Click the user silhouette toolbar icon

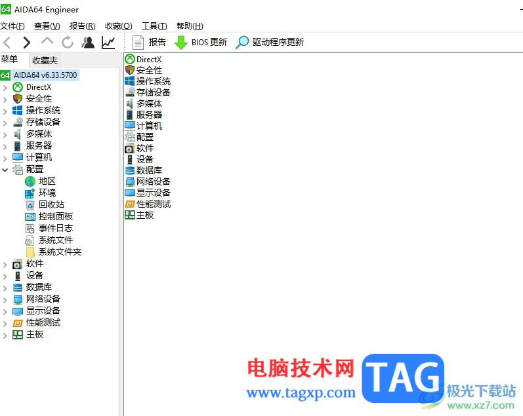tap(88, 43)
